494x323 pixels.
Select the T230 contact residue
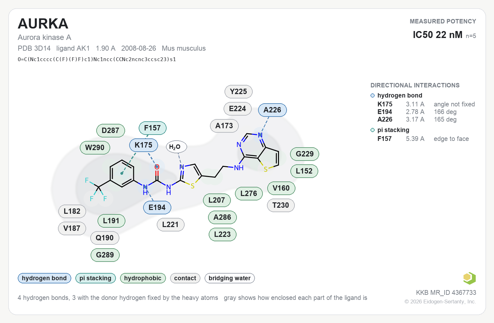[x=281, y=205]
